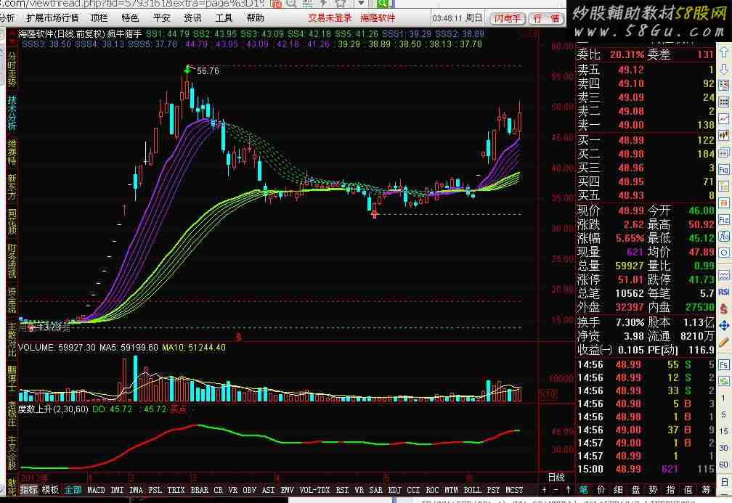Image resolution: width=732 pixels, height=503 pixels.
Task: Switch to the 指 tab in quote panel
Action: pyautogui.click(x=670, y=490)
